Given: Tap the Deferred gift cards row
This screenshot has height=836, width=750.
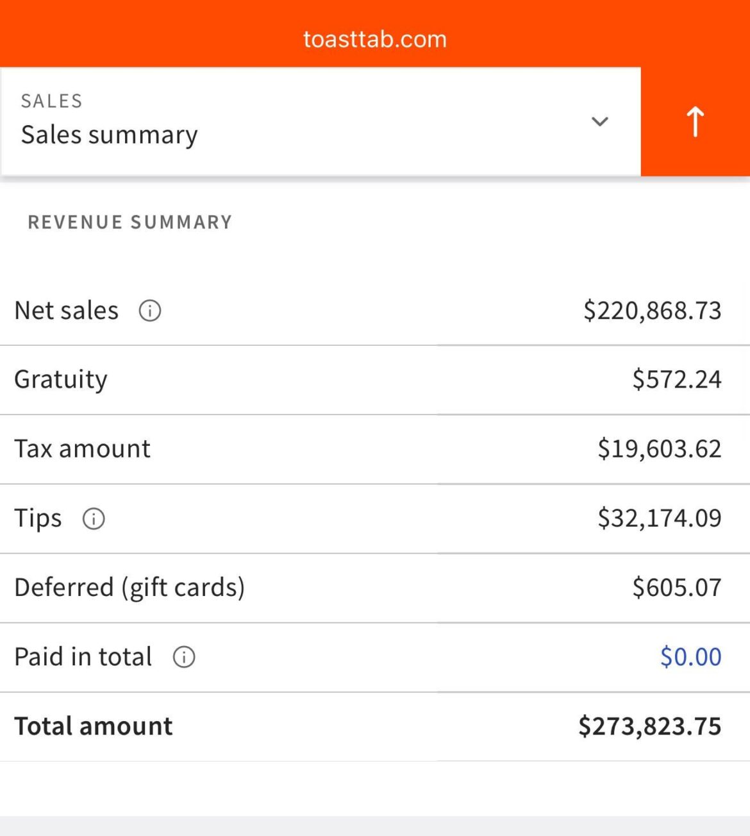Looking at the screenshot, I should coord(375,587).
